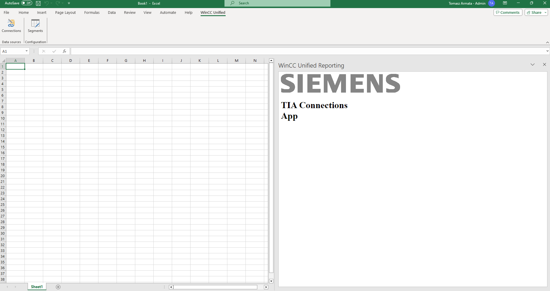Undo the last action in title bar
The image size is (550, 291).
pos(46,3)
